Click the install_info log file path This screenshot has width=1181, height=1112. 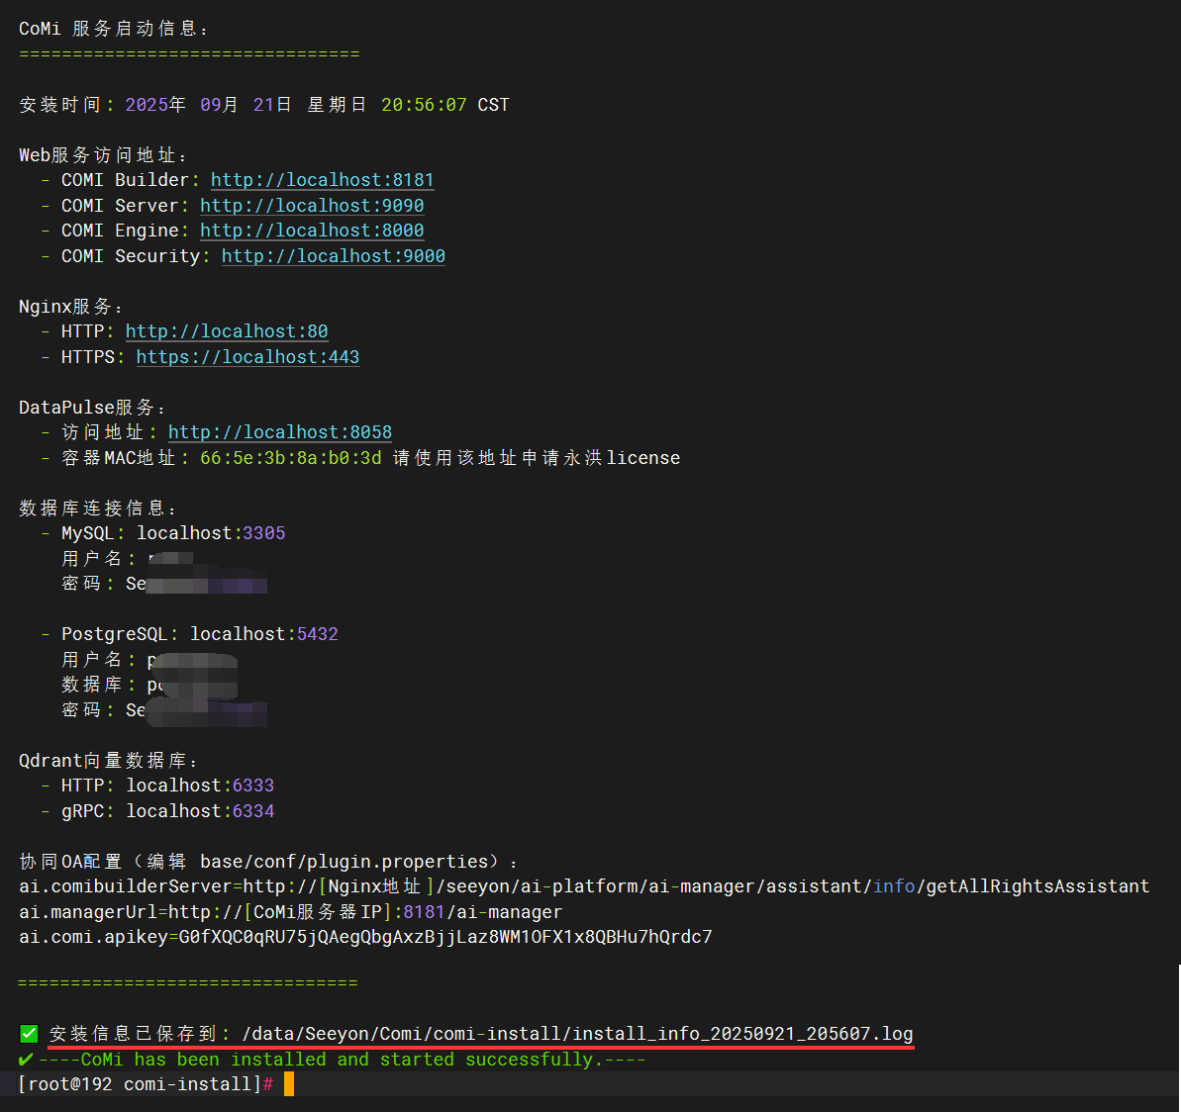click(577, 1034)
